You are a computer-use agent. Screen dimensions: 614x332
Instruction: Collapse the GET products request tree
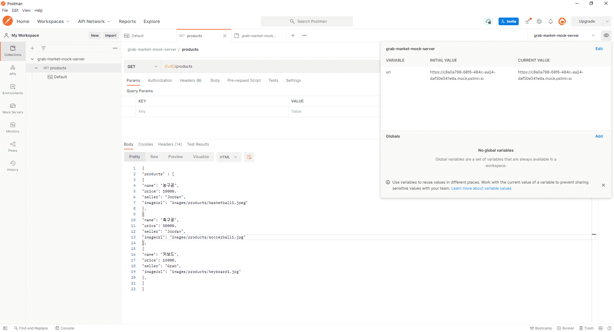(x=36, y=68)
